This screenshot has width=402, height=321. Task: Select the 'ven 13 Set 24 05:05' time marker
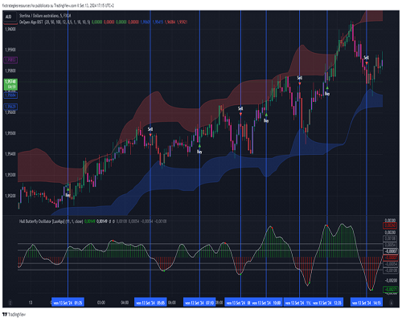[x=150, y=303]
